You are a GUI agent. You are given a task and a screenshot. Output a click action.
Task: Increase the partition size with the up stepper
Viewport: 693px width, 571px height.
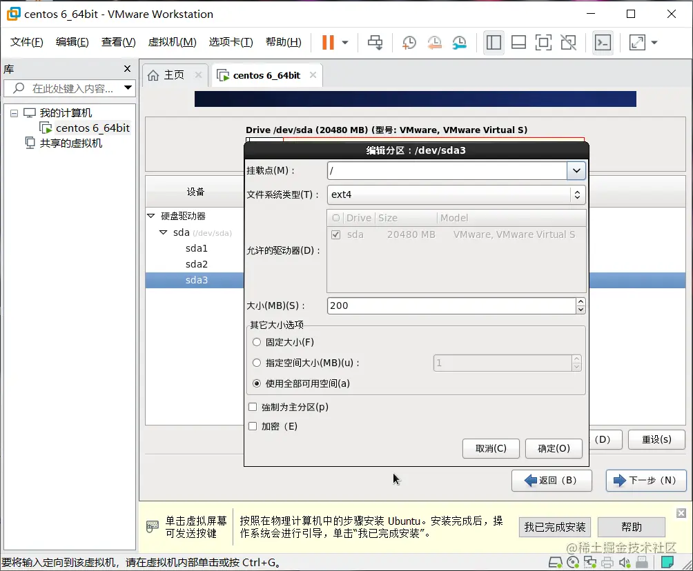click(580, 301)
